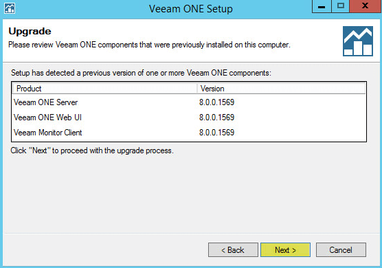382x268 pixels.
Task: Minimize the Veeam ONE Setup window
Action: click(322, 6)
